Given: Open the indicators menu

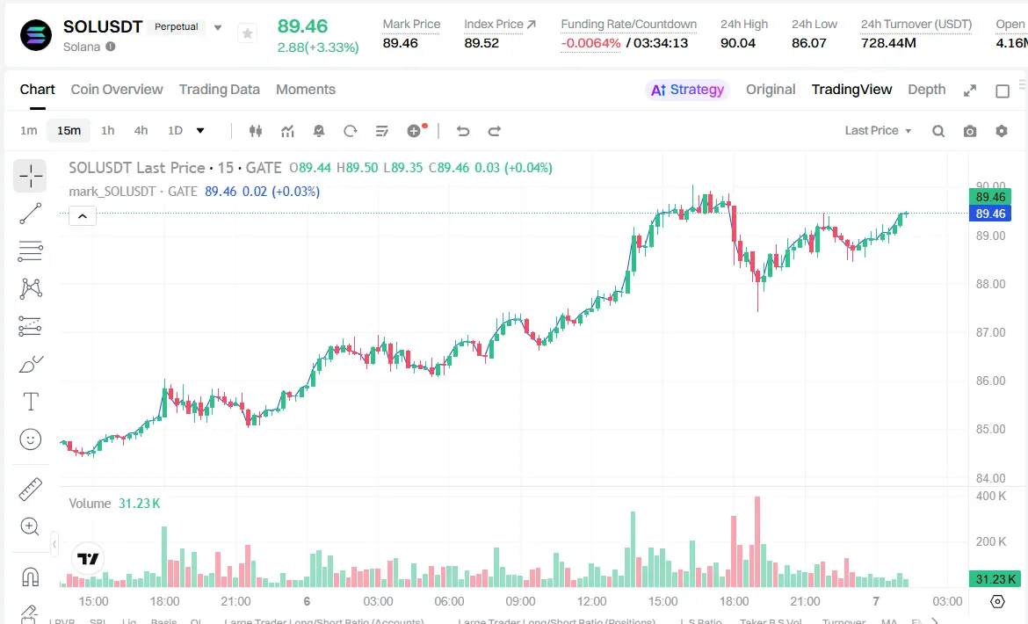Looking at the screenshot, I should point(287,131).
